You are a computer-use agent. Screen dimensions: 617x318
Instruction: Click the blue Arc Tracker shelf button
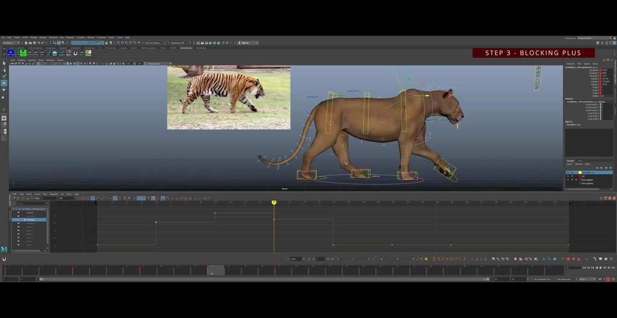(x=11, y=53)
